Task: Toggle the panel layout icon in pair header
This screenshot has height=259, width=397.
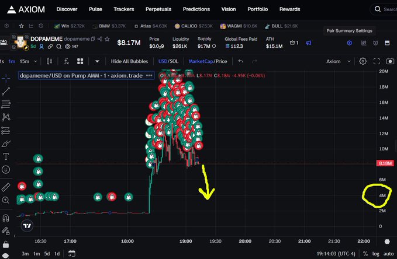Action: [387, 43]
